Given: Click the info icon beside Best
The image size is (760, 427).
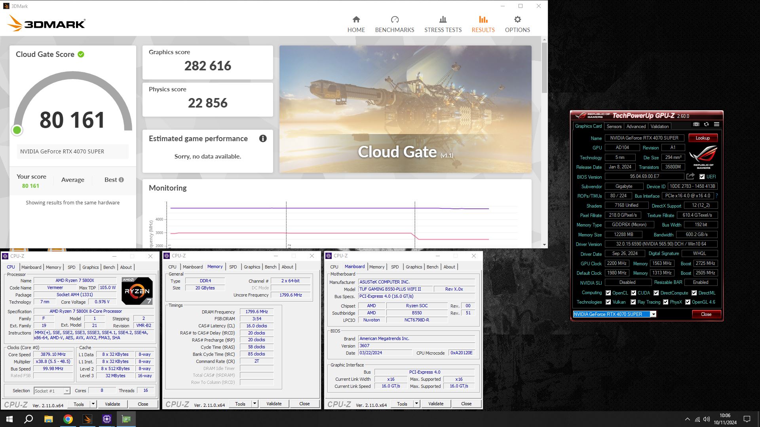Looking at the screenshot, I should (121, 179).
